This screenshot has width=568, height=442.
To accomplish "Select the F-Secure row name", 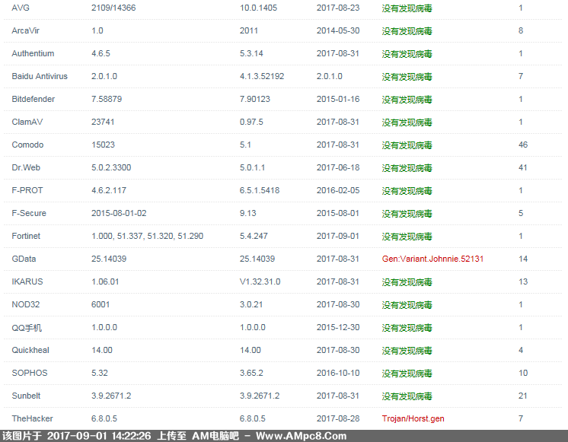I will (x=29, y=213).
